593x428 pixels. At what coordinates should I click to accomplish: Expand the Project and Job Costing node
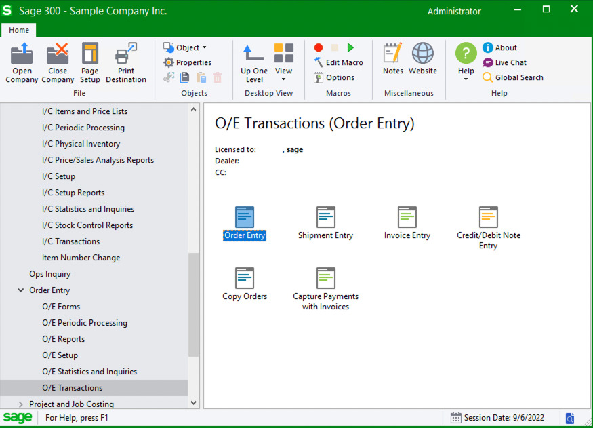[21, 404]
